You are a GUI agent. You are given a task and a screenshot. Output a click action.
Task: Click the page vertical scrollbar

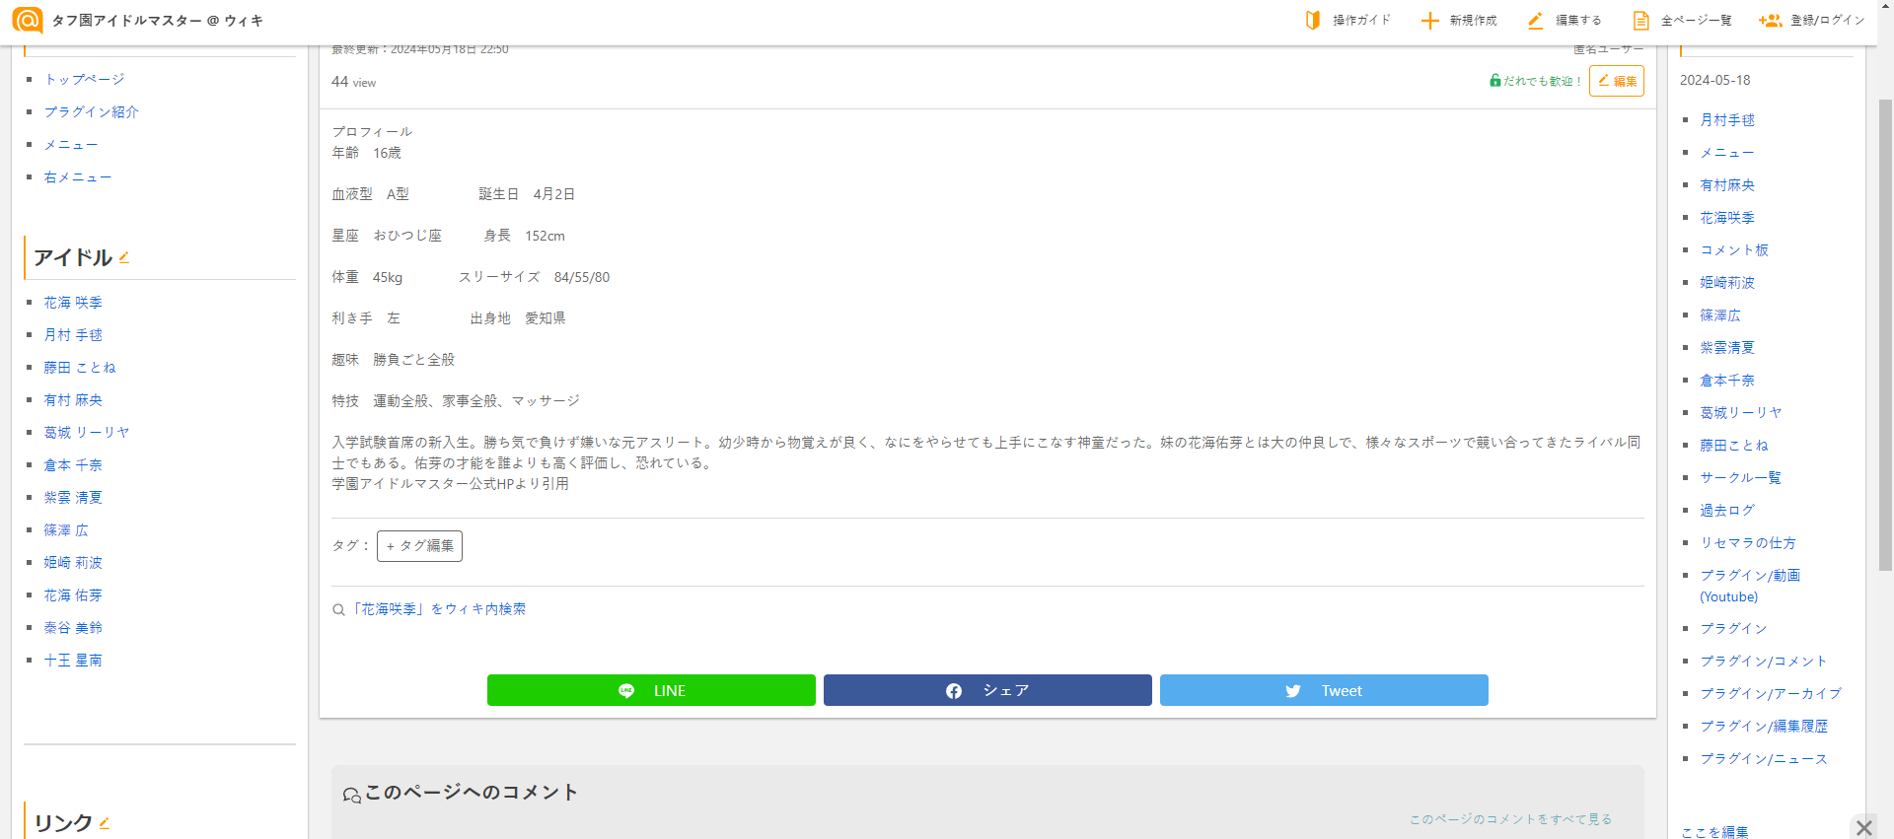click(1885, 335)
